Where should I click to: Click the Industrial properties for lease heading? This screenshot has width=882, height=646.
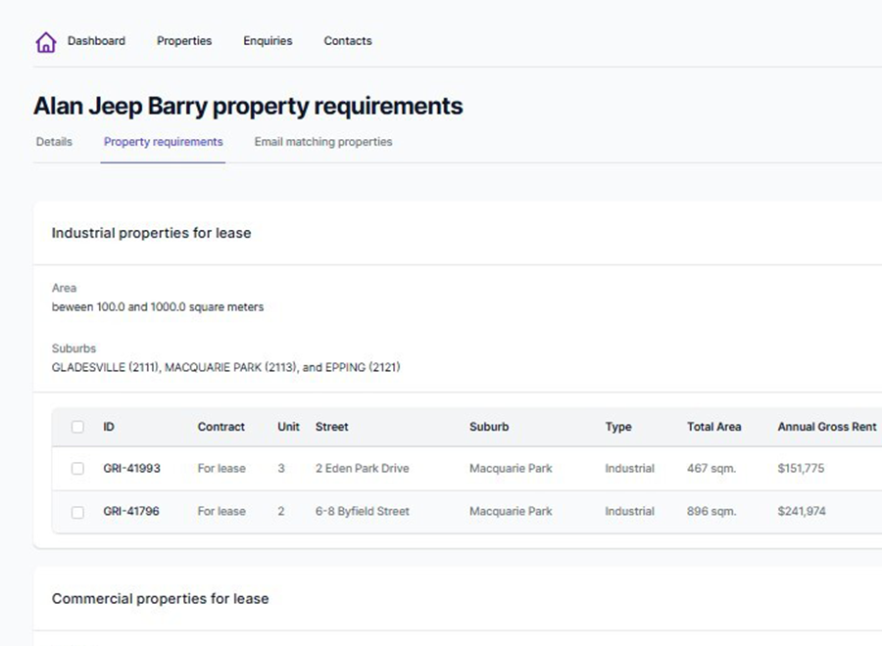151,233
